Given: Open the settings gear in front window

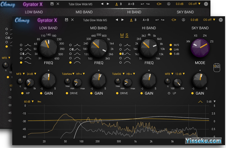Looking at the screenshot, I should pos(221,20).
